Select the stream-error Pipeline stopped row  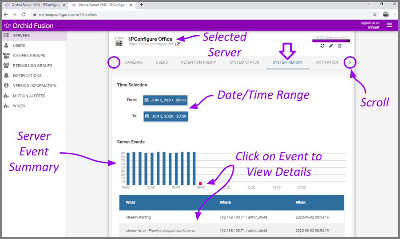coord(231,231)
